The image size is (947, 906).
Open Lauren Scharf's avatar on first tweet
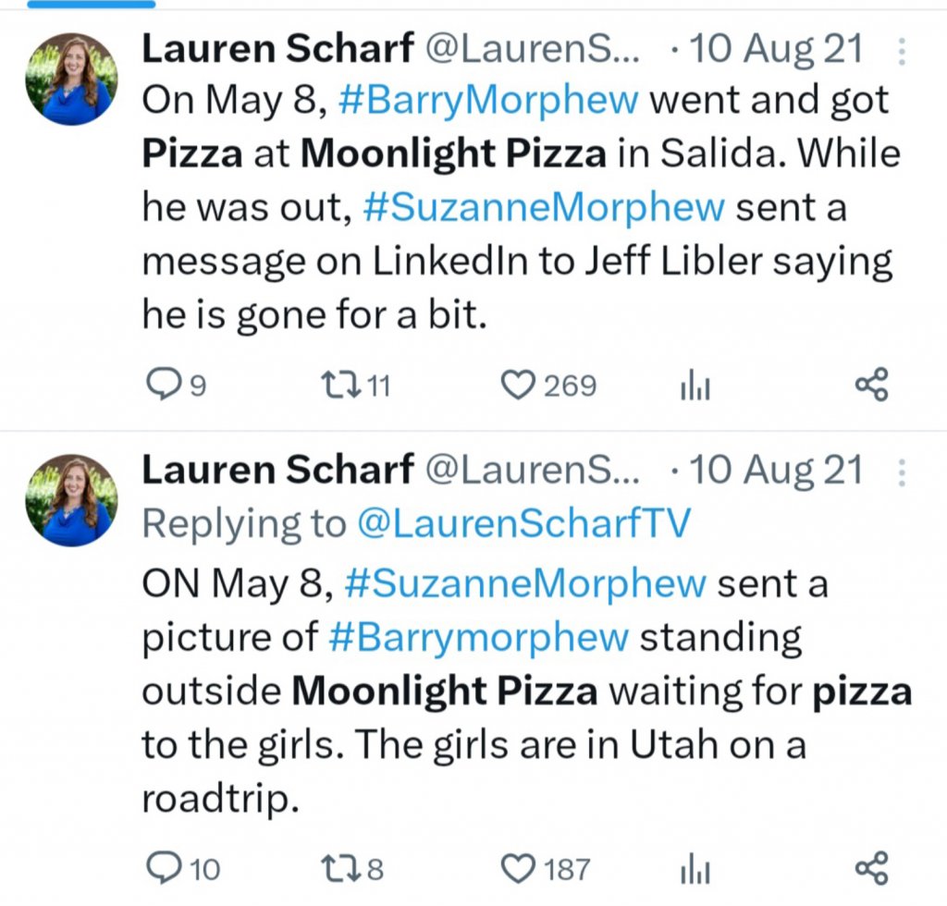(71, 79)
